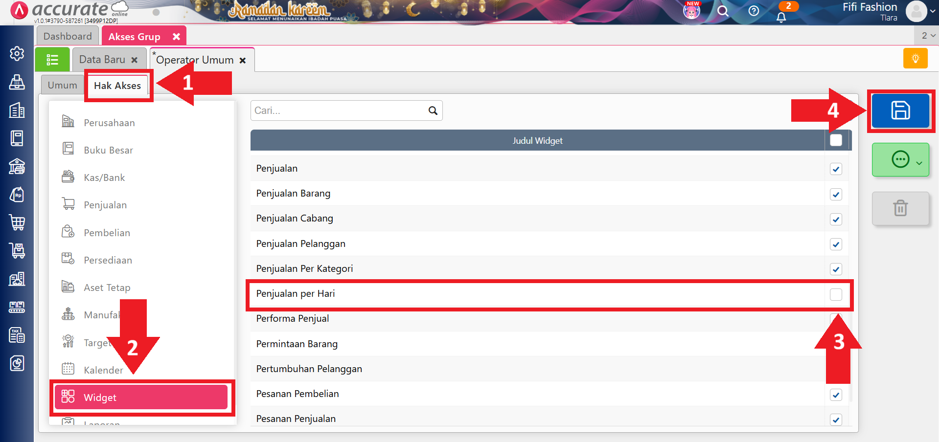Select the shopping cart sales icon in sidebar

pyautogui.click(x=17, y=222)
